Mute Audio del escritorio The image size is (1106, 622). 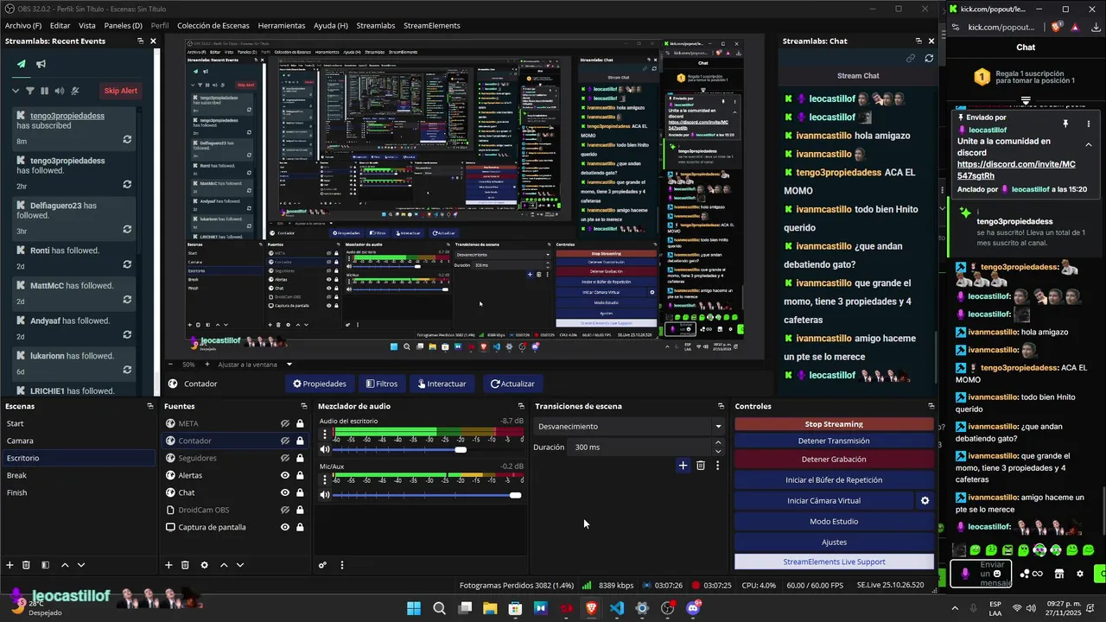[325, 449]
